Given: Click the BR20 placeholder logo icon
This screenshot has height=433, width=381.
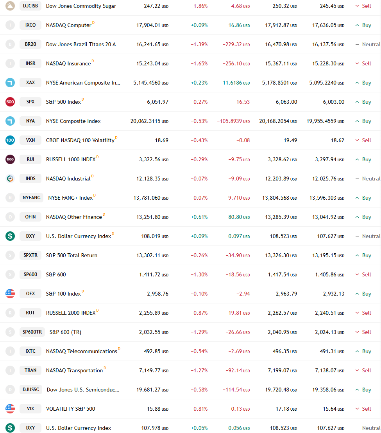Looking at the screenshot, I should coord(10,44).
